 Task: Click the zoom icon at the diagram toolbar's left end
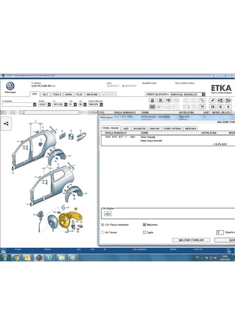pos(4,112)
